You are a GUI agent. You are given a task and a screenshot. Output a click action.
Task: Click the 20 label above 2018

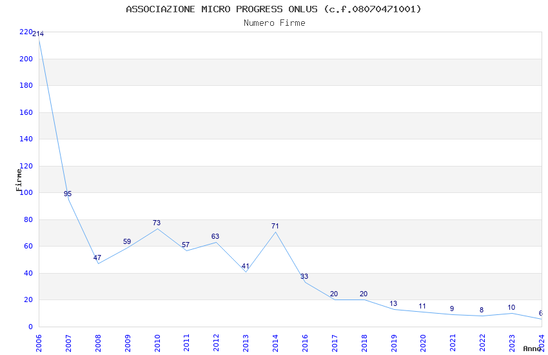coord(364,294)
